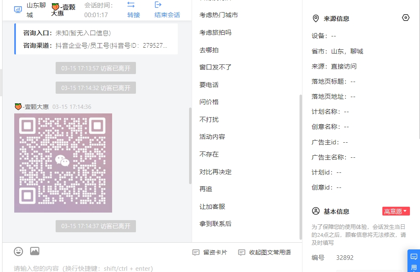Click the 编号 value 32892
This screenshot has width=420, height=272.
point(345,258)
